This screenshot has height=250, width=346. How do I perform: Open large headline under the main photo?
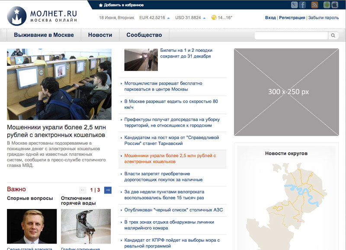click(56, 131)
